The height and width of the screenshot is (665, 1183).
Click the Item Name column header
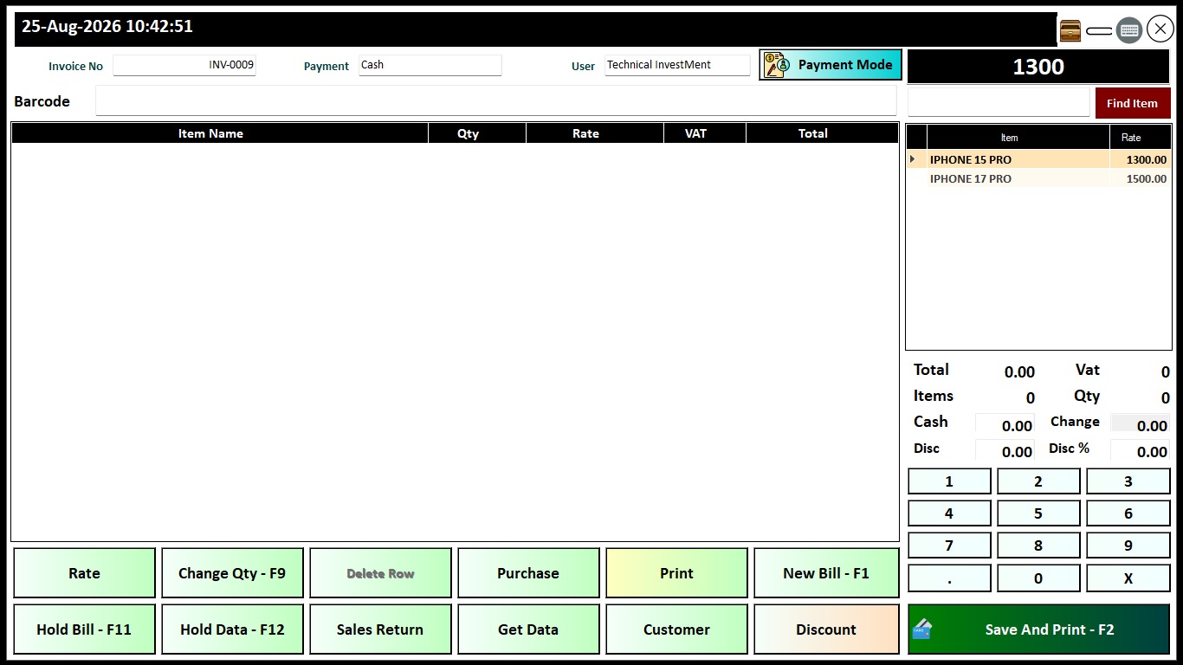(220, 133)
